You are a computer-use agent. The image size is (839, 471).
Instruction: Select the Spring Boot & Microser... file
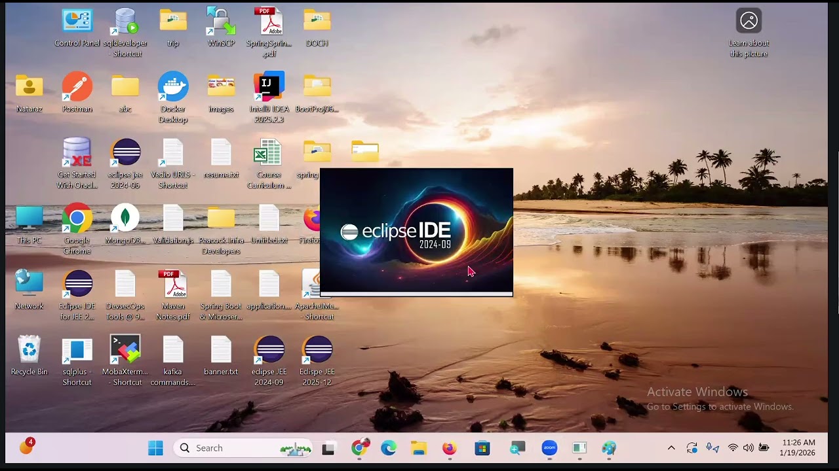click(x=221, y=295)
